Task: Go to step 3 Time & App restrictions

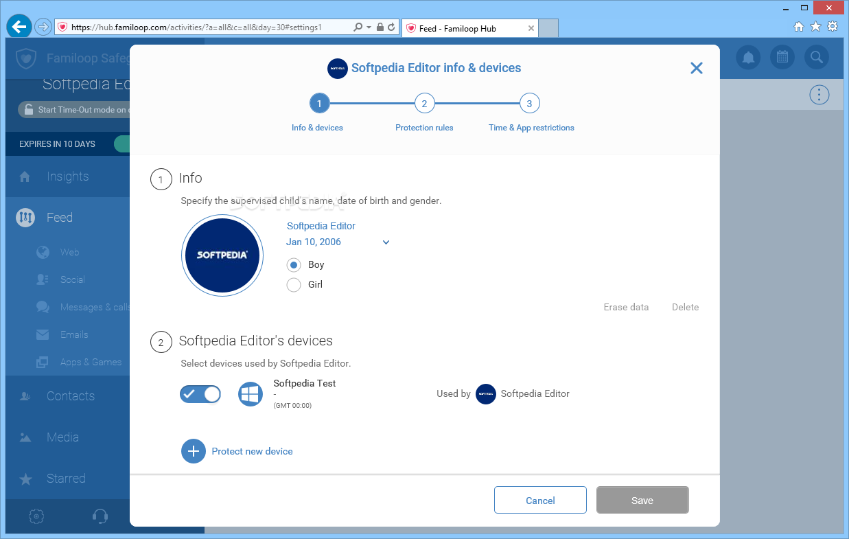Action: (x=529, y=104)
